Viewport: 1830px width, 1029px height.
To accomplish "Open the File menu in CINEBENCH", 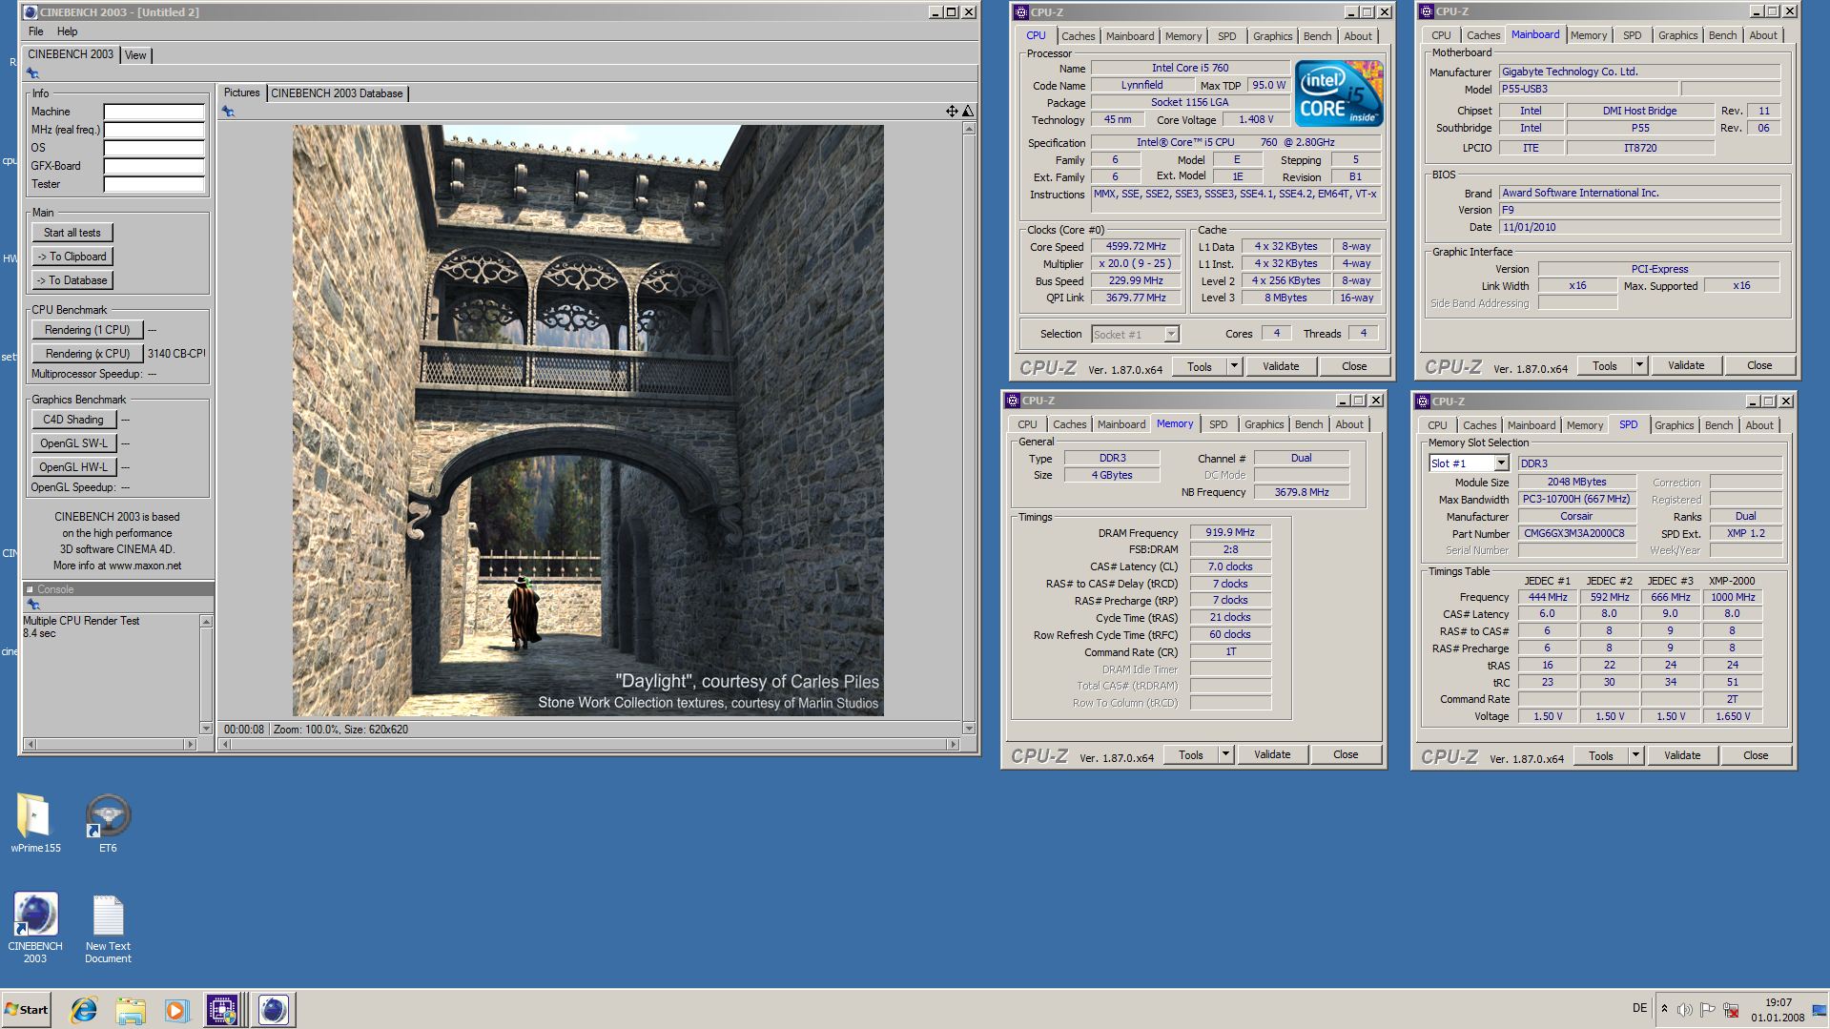I will click(x=36, y=31).
